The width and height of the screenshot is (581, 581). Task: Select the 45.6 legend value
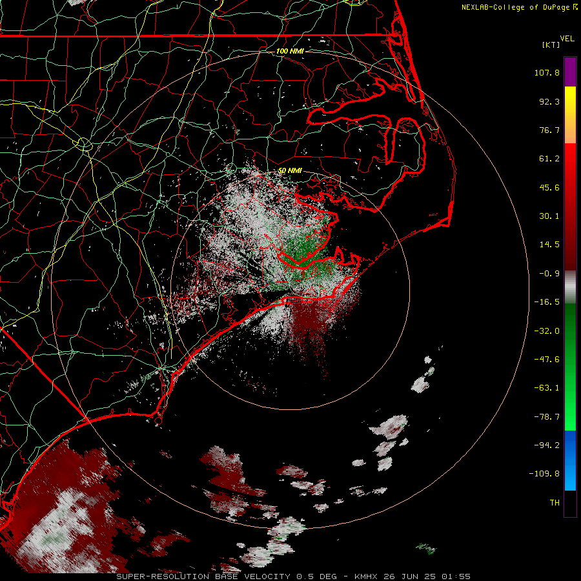(549, 187)
